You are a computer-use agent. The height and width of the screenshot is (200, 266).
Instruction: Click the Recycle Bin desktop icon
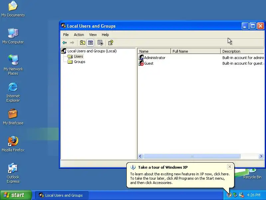coord(252,174)
